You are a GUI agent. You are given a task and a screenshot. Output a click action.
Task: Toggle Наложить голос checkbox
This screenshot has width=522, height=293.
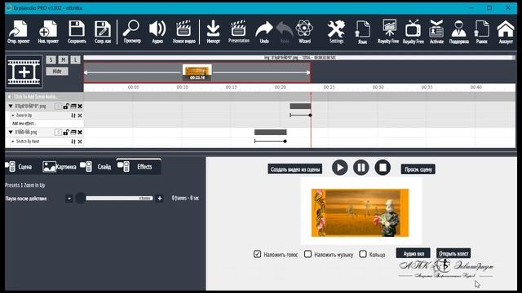pos(257,254)
